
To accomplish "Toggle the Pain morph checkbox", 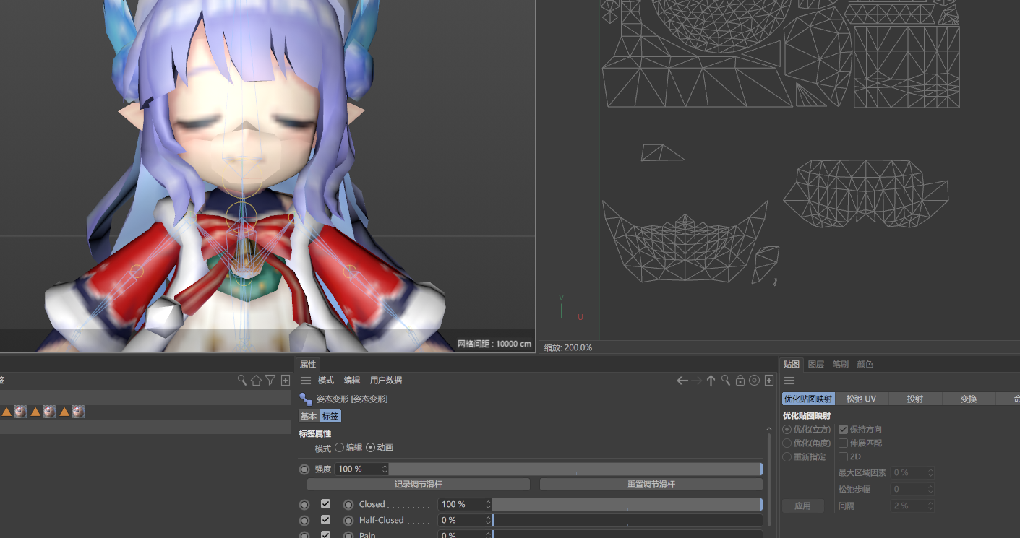I will click(326, 534).
